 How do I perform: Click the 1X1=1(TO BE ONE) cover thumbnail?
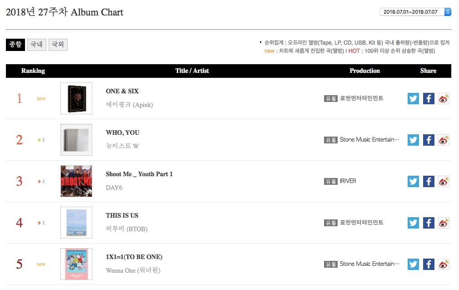(x=76, y=264)
